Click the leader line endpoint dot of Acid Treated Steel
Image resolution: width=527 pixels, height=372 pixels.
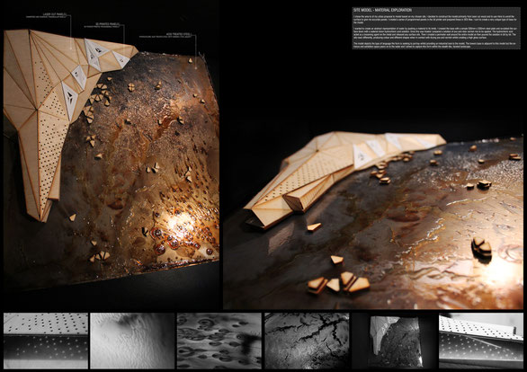pyautogui.click(x=196, y=68)
